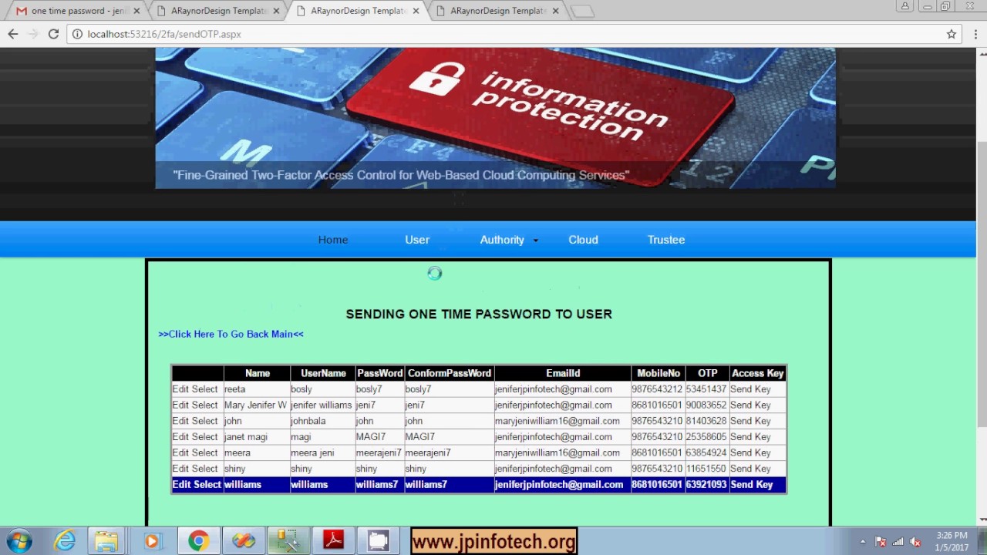This screenshot has width=987, height=555.
Task: Click the 'SENDING ONE TIME PASSWORD TO USER' heading
Action: pos(479,314)
